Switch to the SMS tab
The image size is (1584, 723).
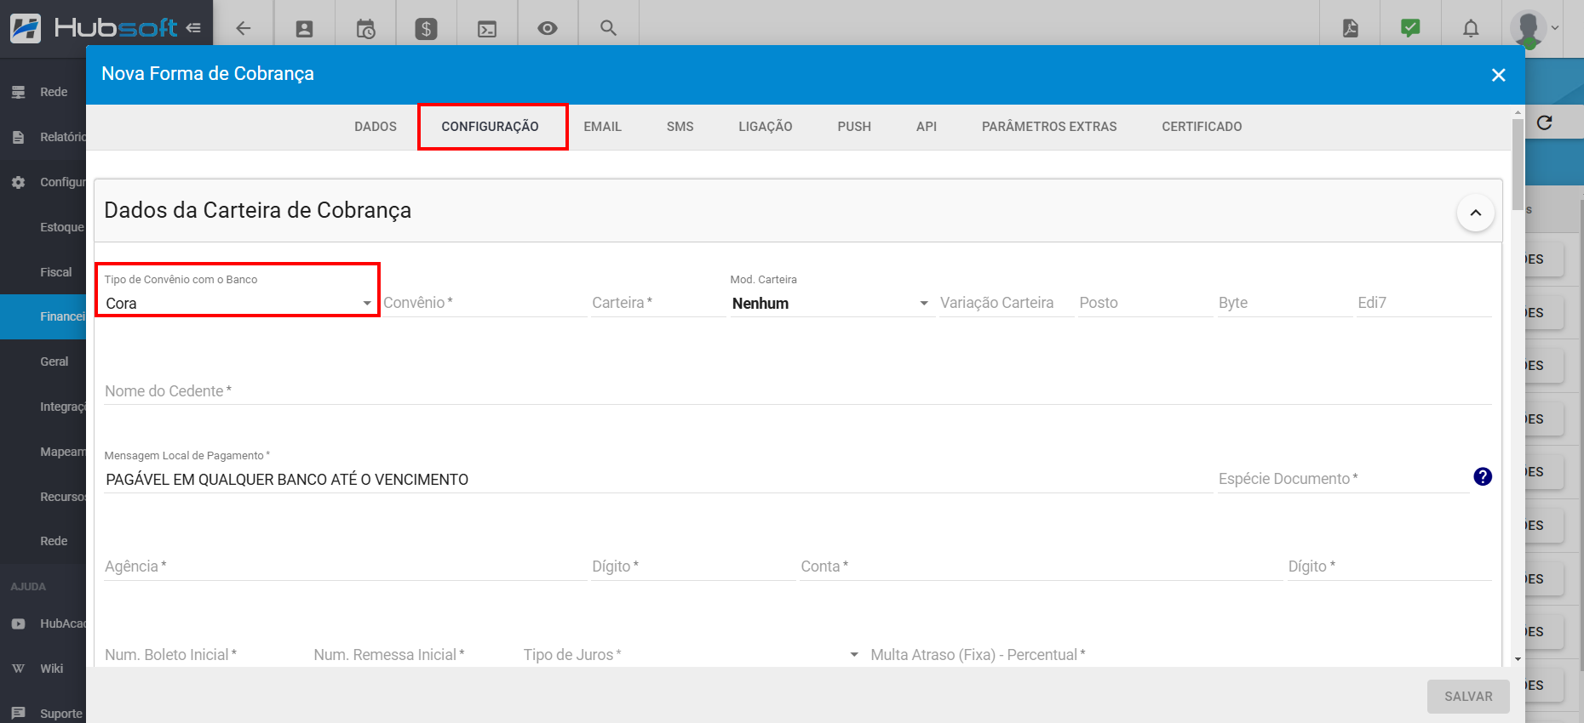click(680, 127)
